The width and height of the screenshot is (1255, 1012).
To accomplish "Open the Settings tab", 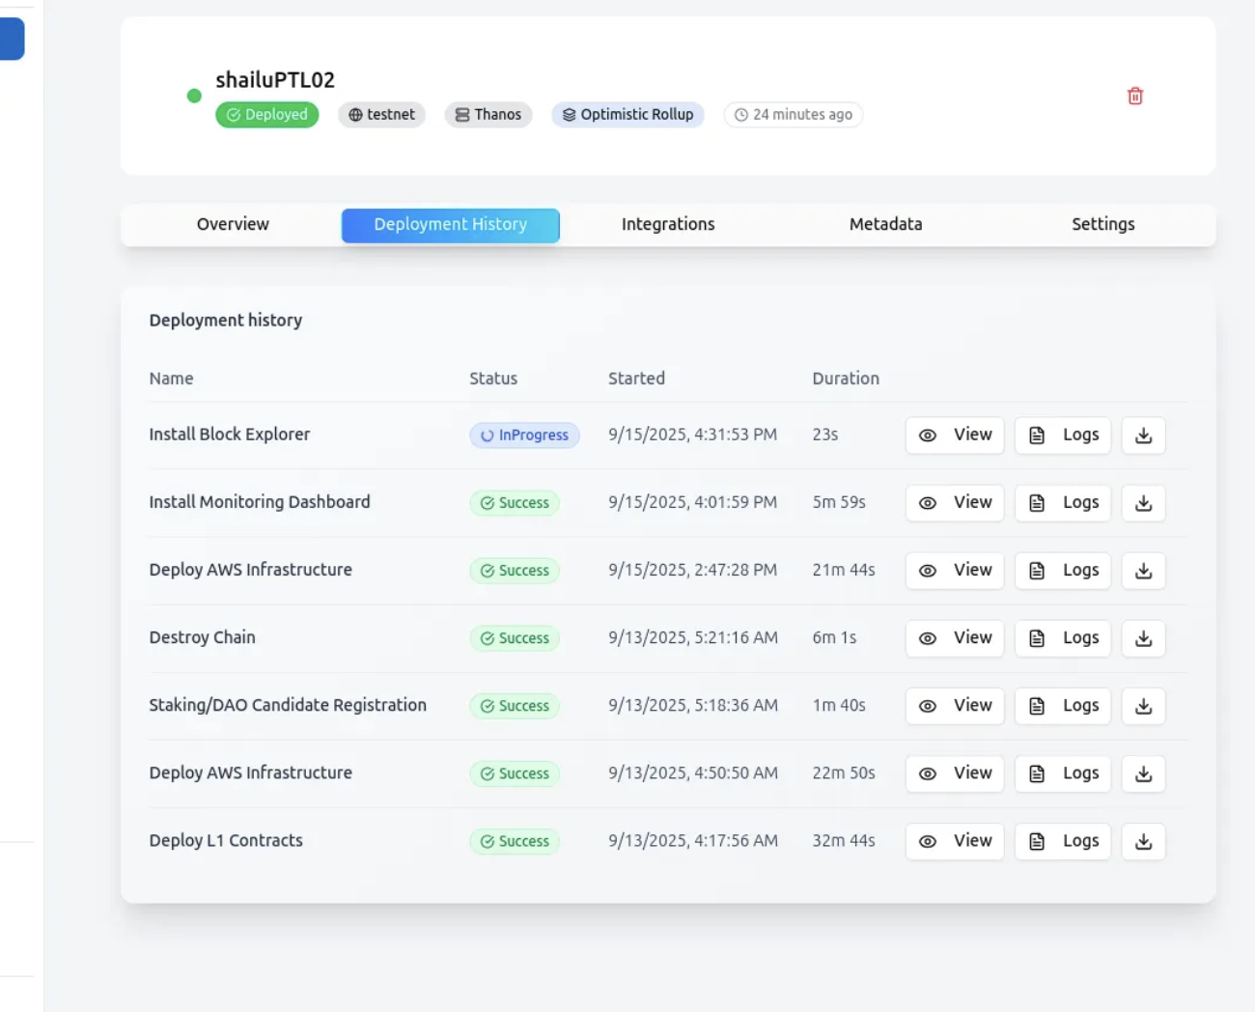I will 1102,224.
